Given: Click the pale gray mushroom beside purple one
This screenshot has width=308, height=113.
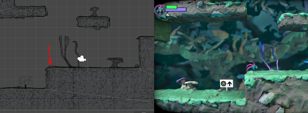Looking at the screenshot, I should [191, 84].
